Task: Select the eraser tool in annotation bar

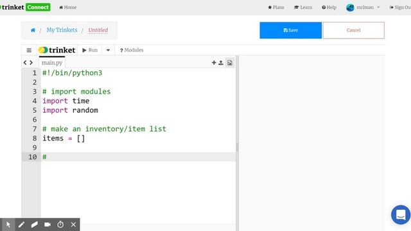Action: click(x=34, y=225)
